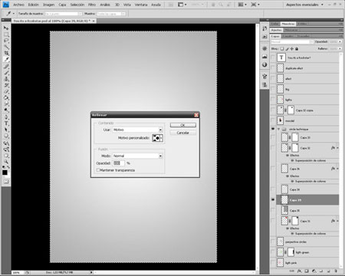Open Tamaño de muestra dropdown
This screenshot has height=276, width=345.
64,14
